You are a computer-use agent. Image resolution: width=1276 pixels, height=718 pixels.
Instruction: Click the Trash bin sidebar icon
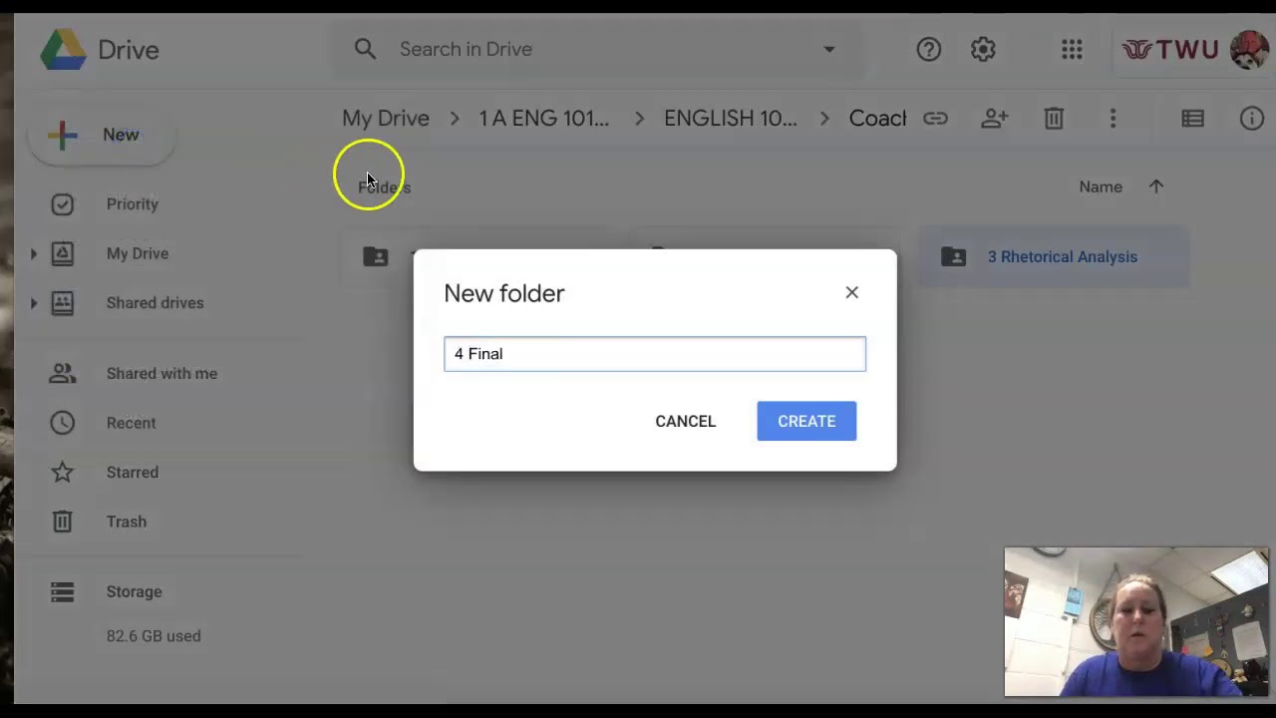[62, 522]
